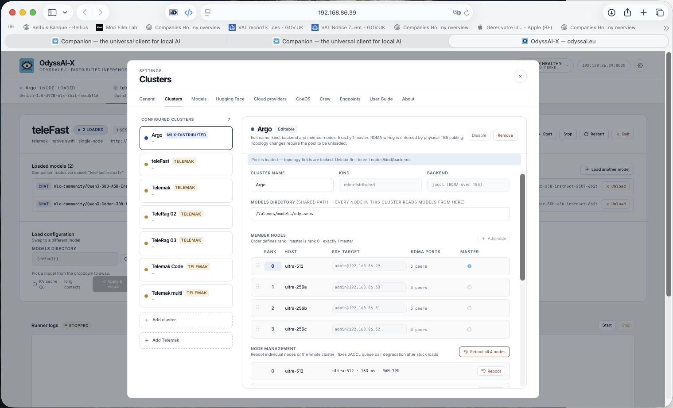
Task: Disable the Argo cluster
Action: [x=479, y=135]
